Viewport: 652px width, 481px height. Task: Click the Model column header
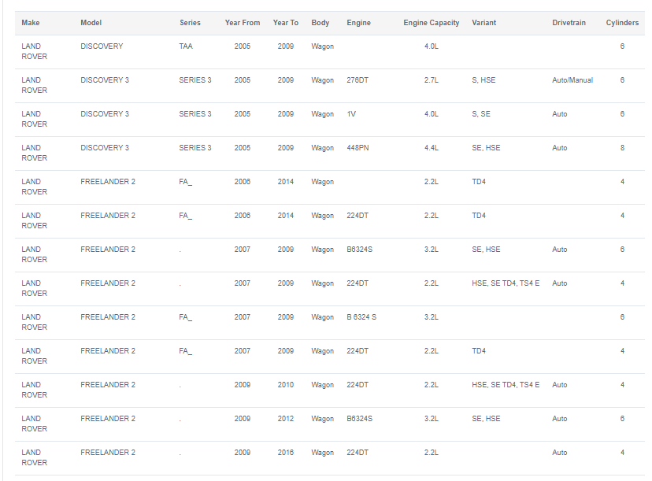pos(91,23)
